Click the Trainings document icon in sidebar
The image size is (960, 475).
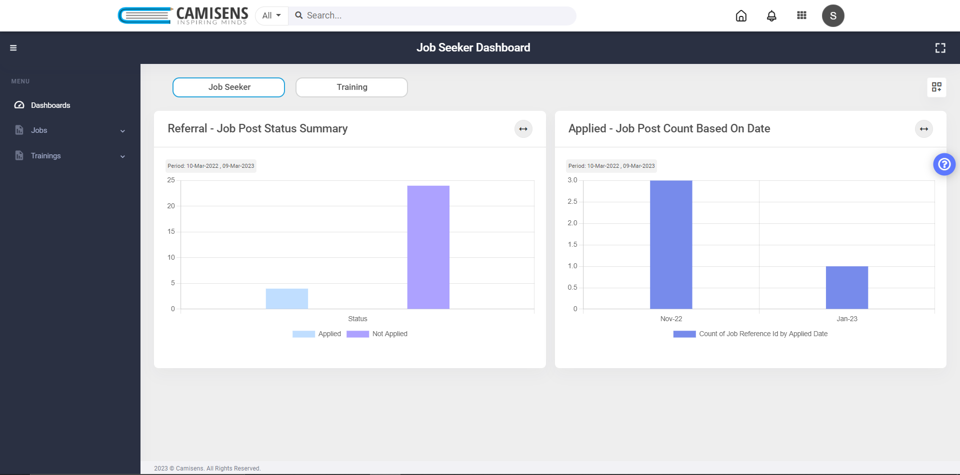[19, 155]
